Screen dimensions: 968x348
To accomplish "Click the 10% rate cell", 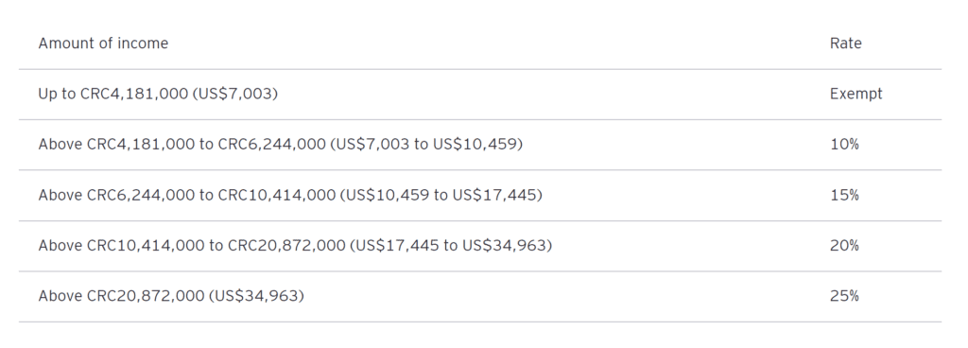I will [844, 145].
